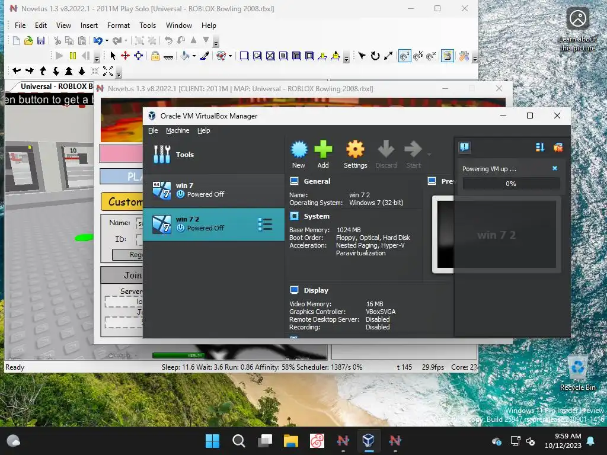Screen dimensions: 607x455
Task: Open the Insert menu in Novetus Studio
Action: tap(89, 25)
